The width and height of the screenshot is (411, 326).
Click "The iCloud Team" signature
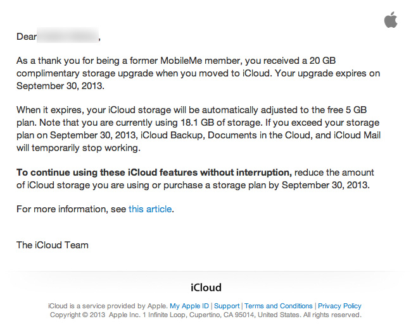point(53,245)
